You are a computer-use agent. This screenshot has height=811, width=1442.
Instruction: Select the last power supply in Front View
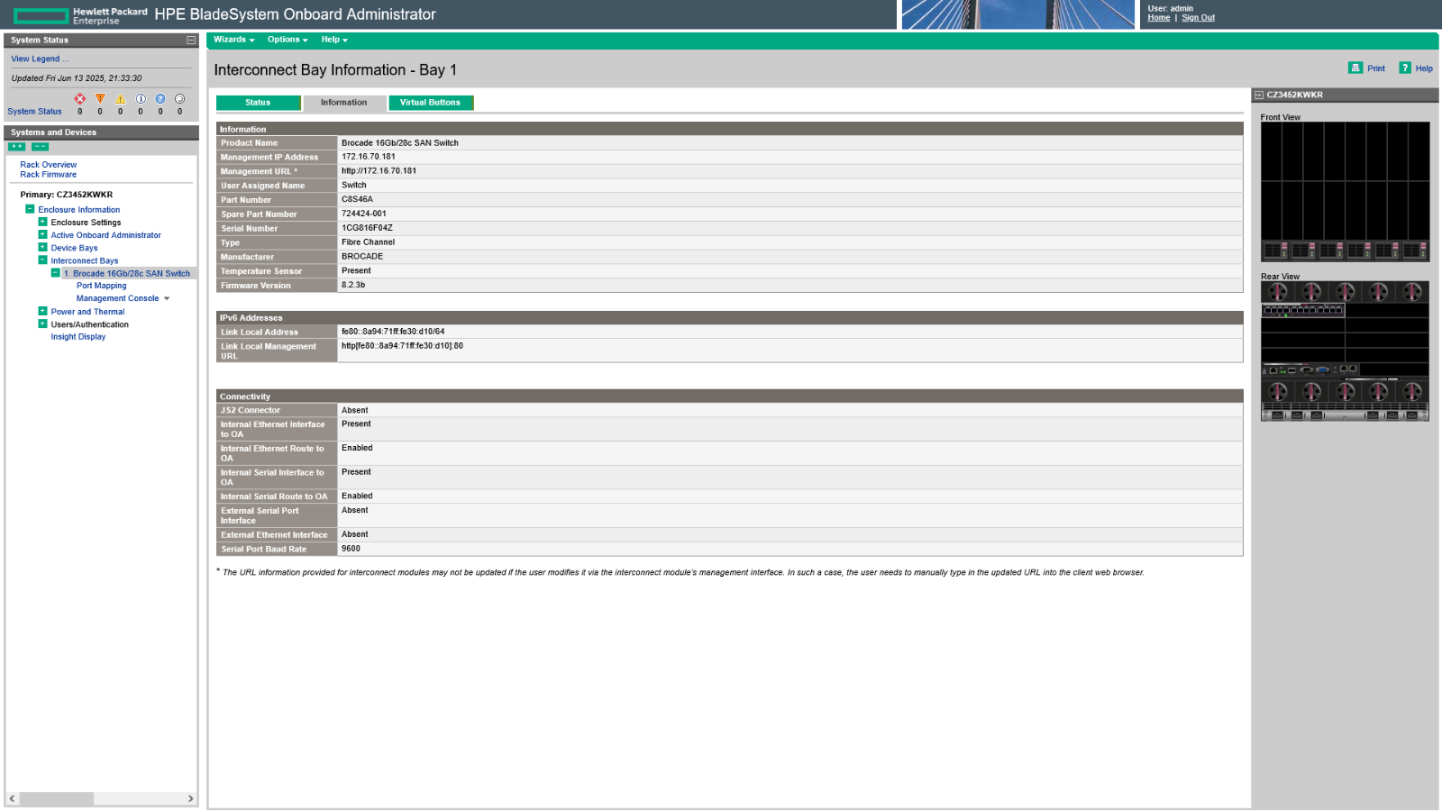tap(1415, 251)
